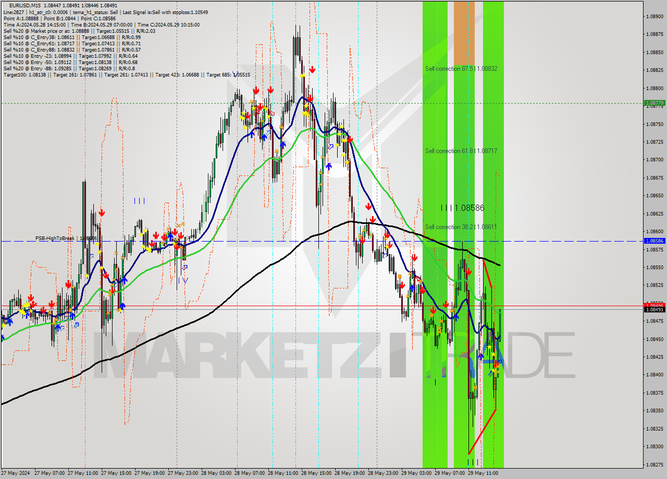The height and width of the screenshot is (479, 667).
Task: Click the 1.08850 price axis label
Action: click(x=654, y=52)
